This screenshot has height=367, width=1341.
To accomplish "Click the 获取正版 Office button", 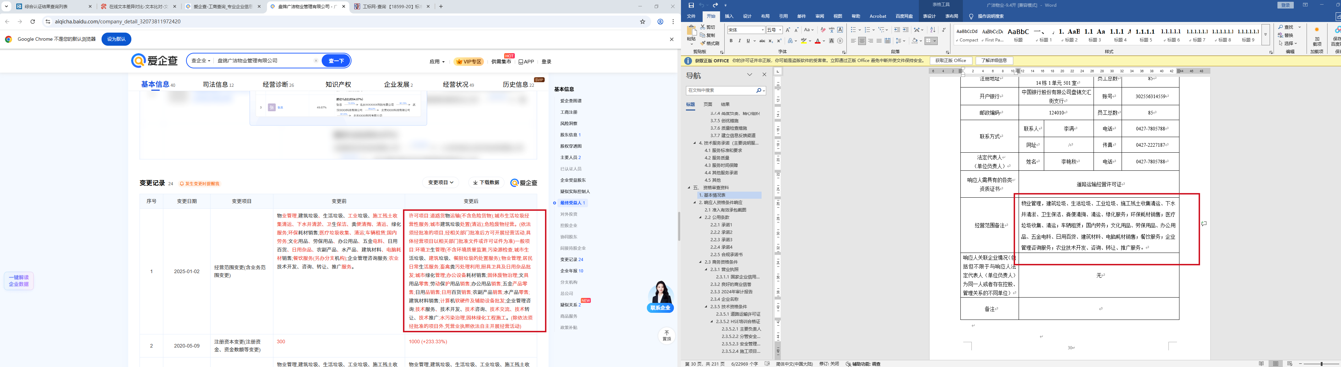I will click(x=950, y=61).
